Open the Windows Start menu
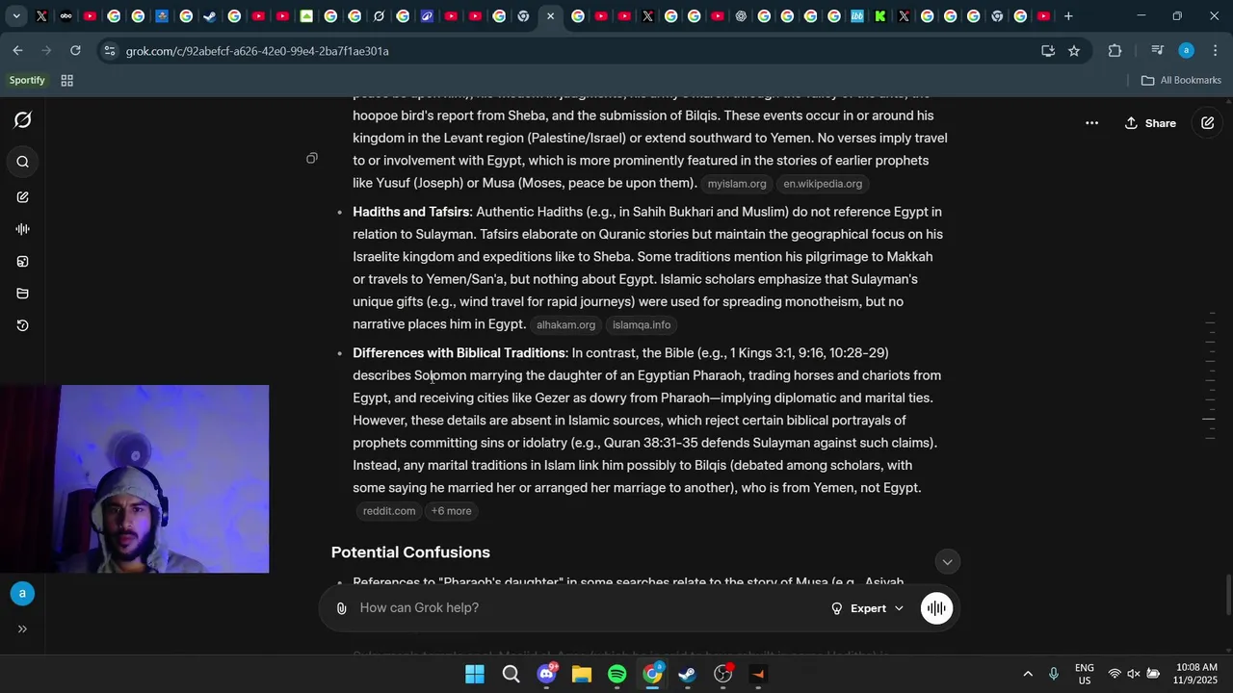Screen dimensions: 1233x693 (x=475, y=674)
